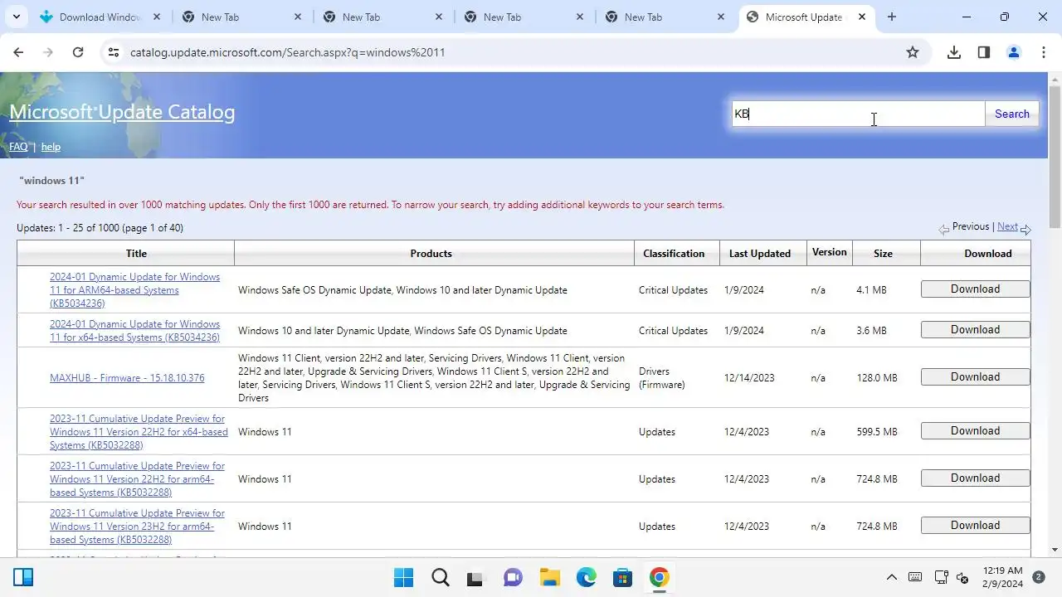This screenshot has height=597, width=1062.
Task: Open network and volume tray icons
Action: click(x=952, y=577)
